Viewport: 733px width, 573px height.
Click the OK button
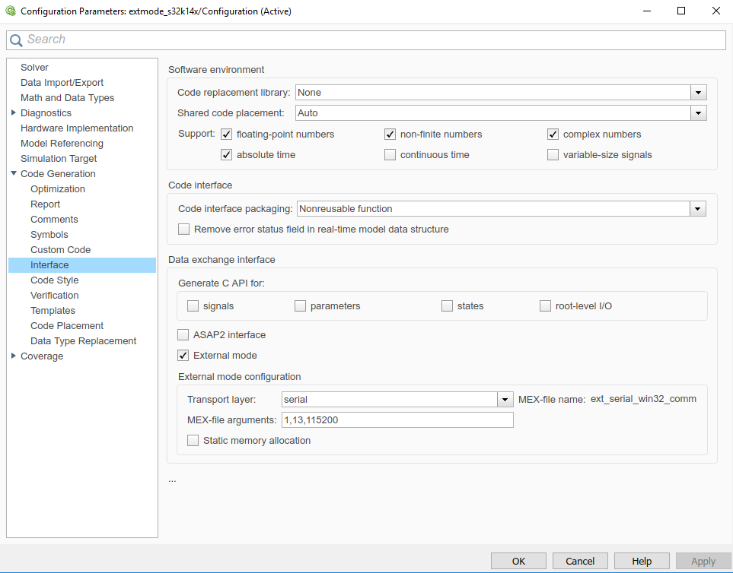pyautogui.click(x=518, y=562)
